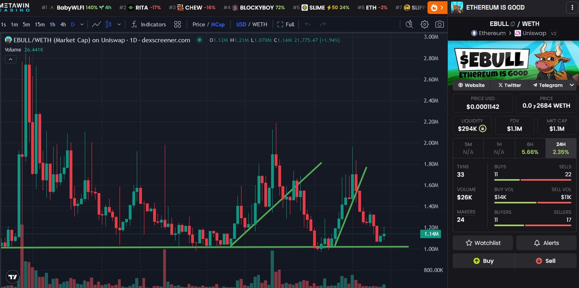579x288 pixels.
Task: Open trending token BLOCKYBOY
Action: tap(254, 8)
